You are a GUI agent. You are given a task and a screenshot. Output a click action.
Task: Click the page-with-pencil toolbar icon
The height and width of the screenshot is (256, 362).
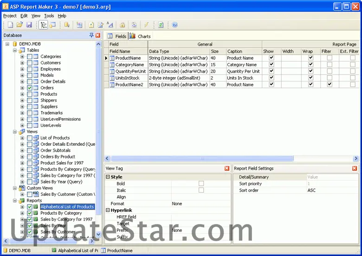pos(101,25)
